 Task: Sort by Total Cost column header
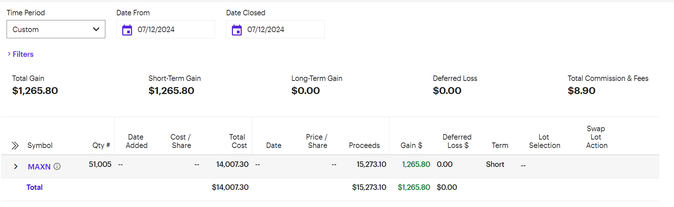(238, 141)
